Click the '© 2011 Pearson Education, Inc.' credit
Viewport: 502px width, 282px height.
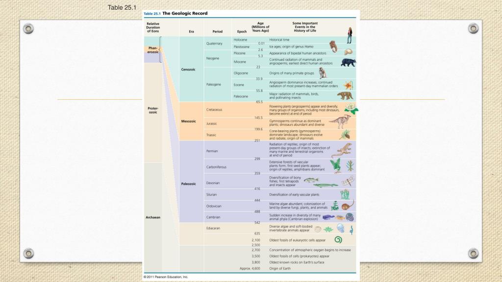pyautogui.click(x=166, y=277)
